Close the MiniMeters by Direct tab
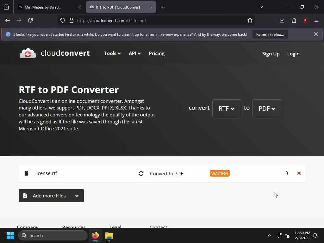This screenshot has height=243, width=324. point(79,7)
